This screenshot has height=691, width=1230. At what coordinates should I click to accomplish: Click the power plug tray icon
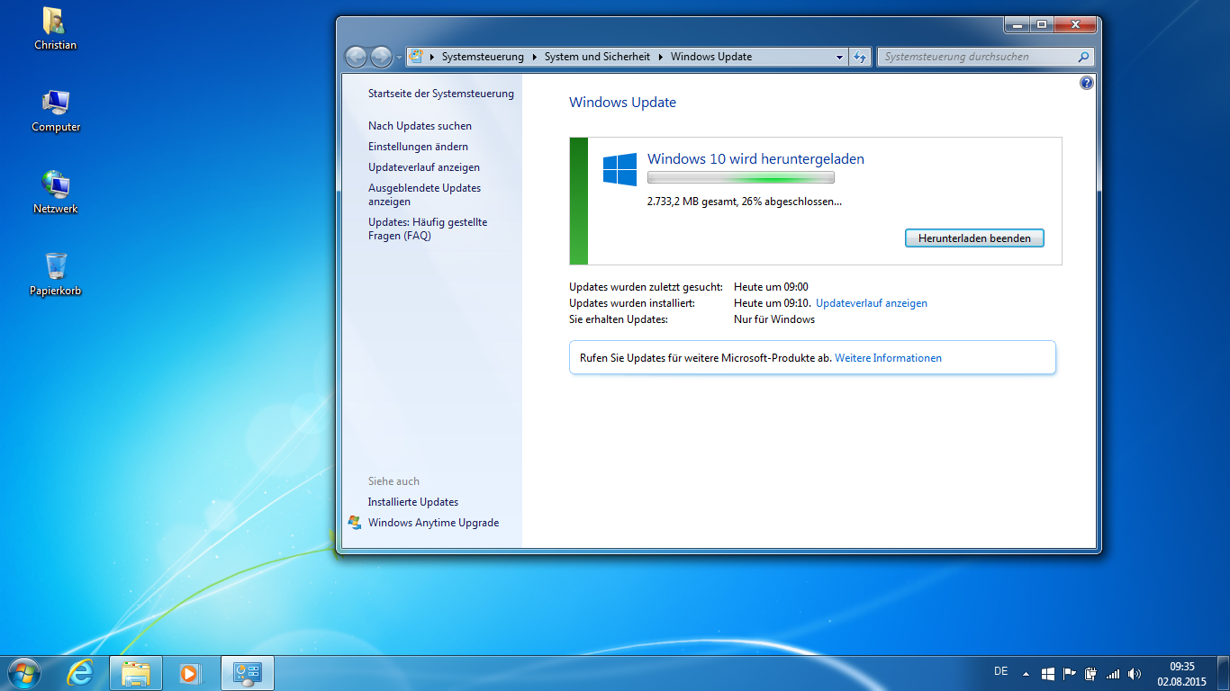click(x=1091, y=673)
